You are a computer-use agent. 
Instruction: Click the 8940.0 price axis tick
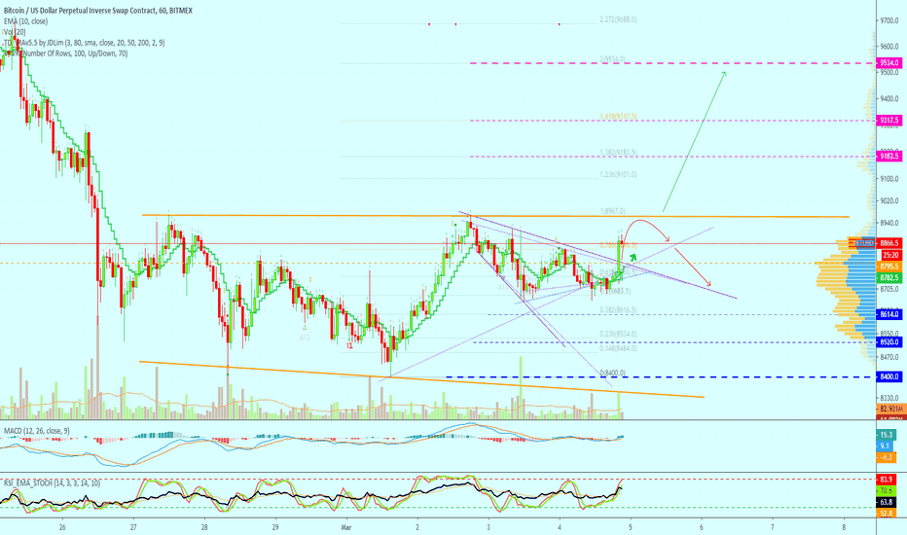(x=889, y=223)
